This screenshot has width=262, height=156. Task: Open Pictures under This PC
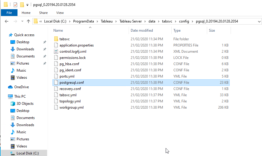click(x=23, y=139)
